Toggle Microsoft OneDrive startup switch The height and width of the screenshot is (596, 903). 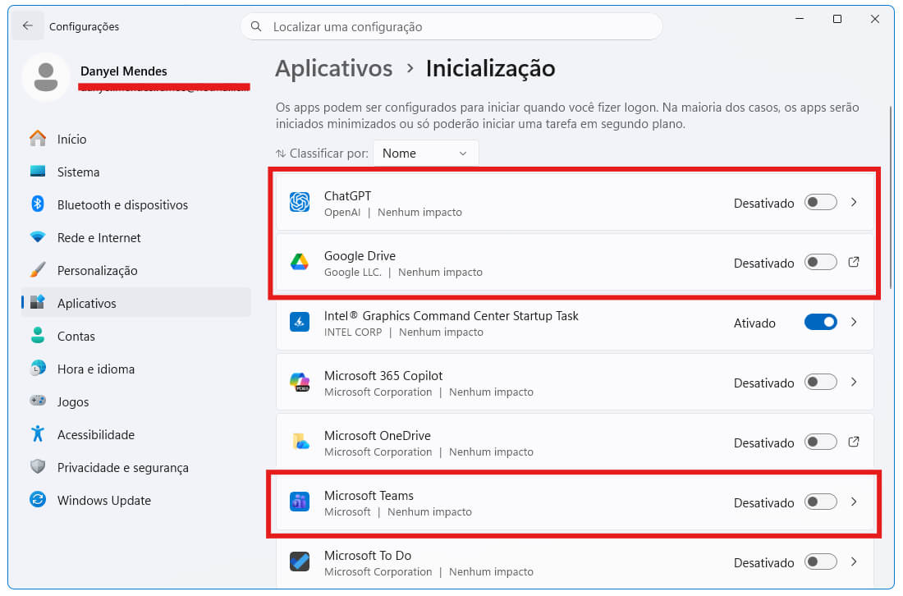point(821,442)
